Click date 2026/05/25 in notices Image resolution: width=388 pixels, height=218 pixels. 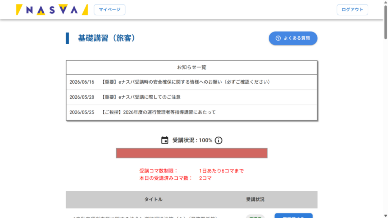82,112
